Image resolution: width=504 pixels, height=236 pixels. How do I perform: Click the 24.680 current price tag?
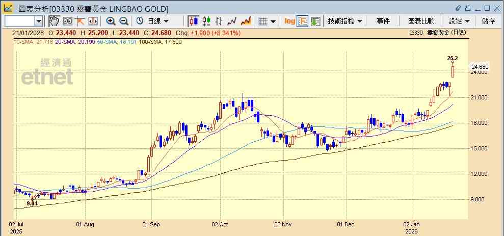pyautogui.click(x=480, y=67)
